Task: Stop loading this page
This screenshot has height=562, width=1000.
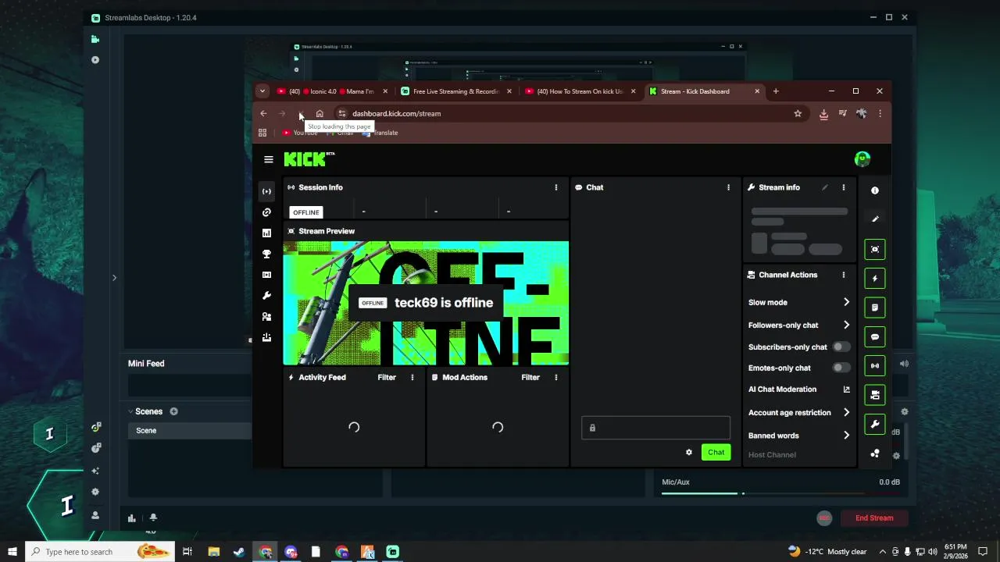Action: 301,113
